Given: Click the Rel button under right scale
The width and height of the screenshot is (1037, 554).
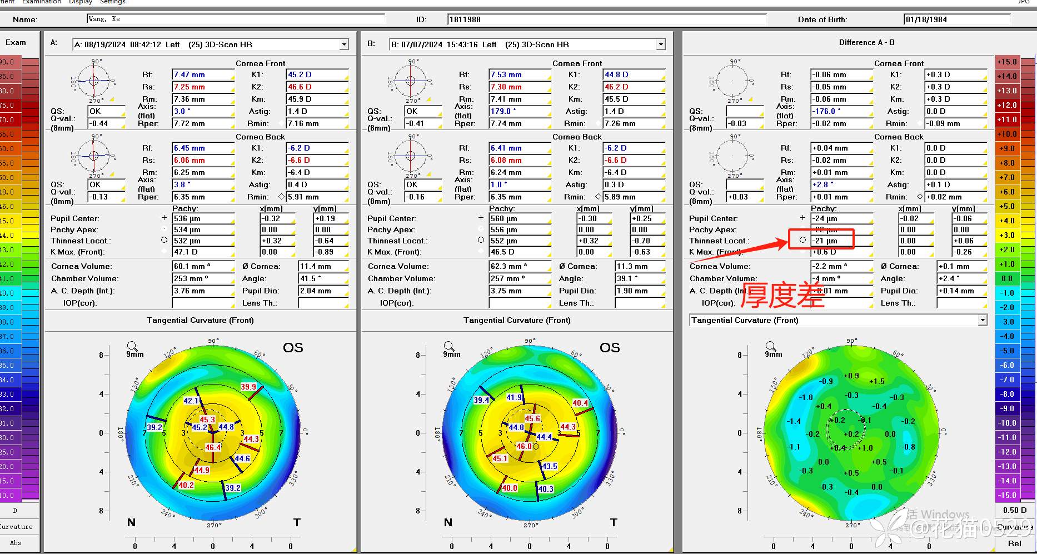Looking at the screenshot, I should tap(1014, 543).
